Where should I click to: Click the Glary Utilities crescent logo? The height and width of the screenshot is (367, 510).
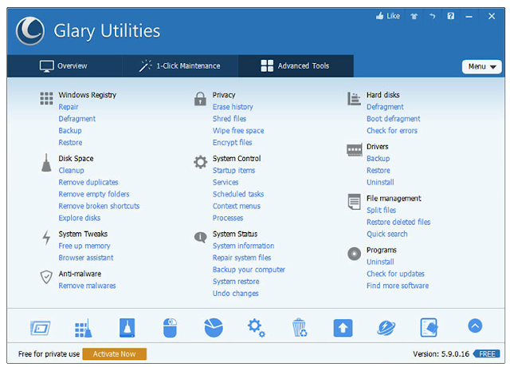tap(30, 31)
